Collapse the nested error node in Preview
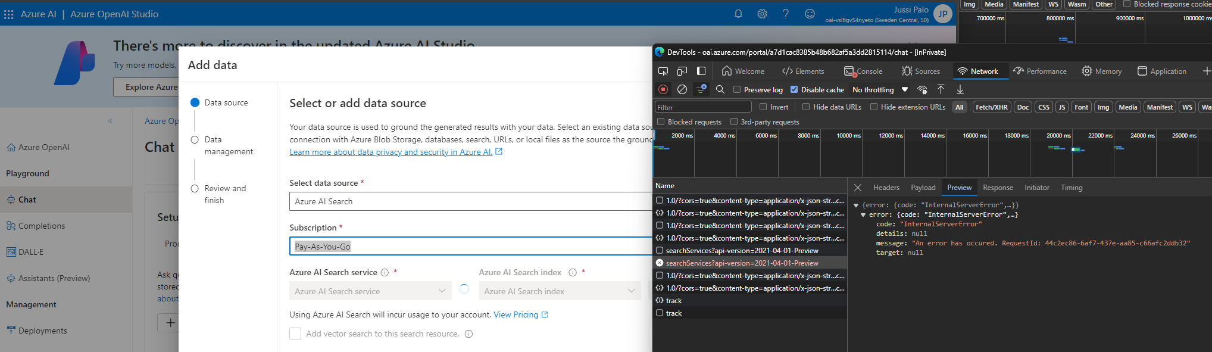 click(863, 215)
